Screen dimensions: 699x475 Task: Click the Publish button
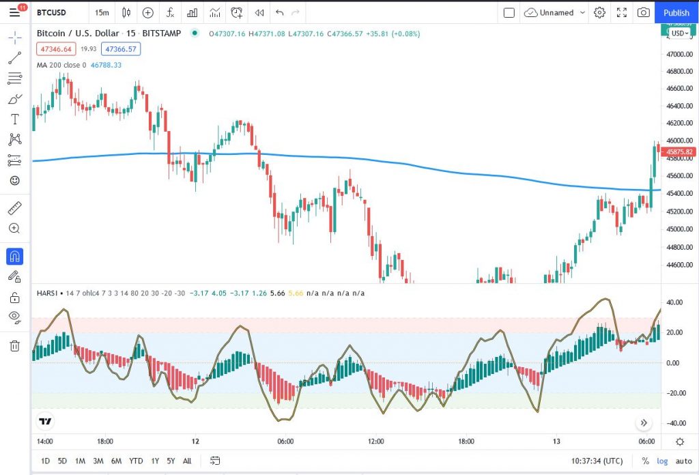(676, 12)
